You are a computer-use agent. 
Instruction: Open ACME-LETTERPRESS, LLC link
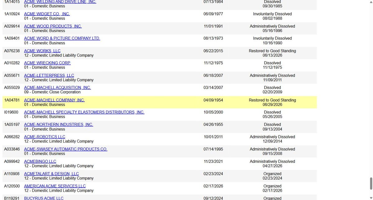pyautogui.click(x=49, y=76)
